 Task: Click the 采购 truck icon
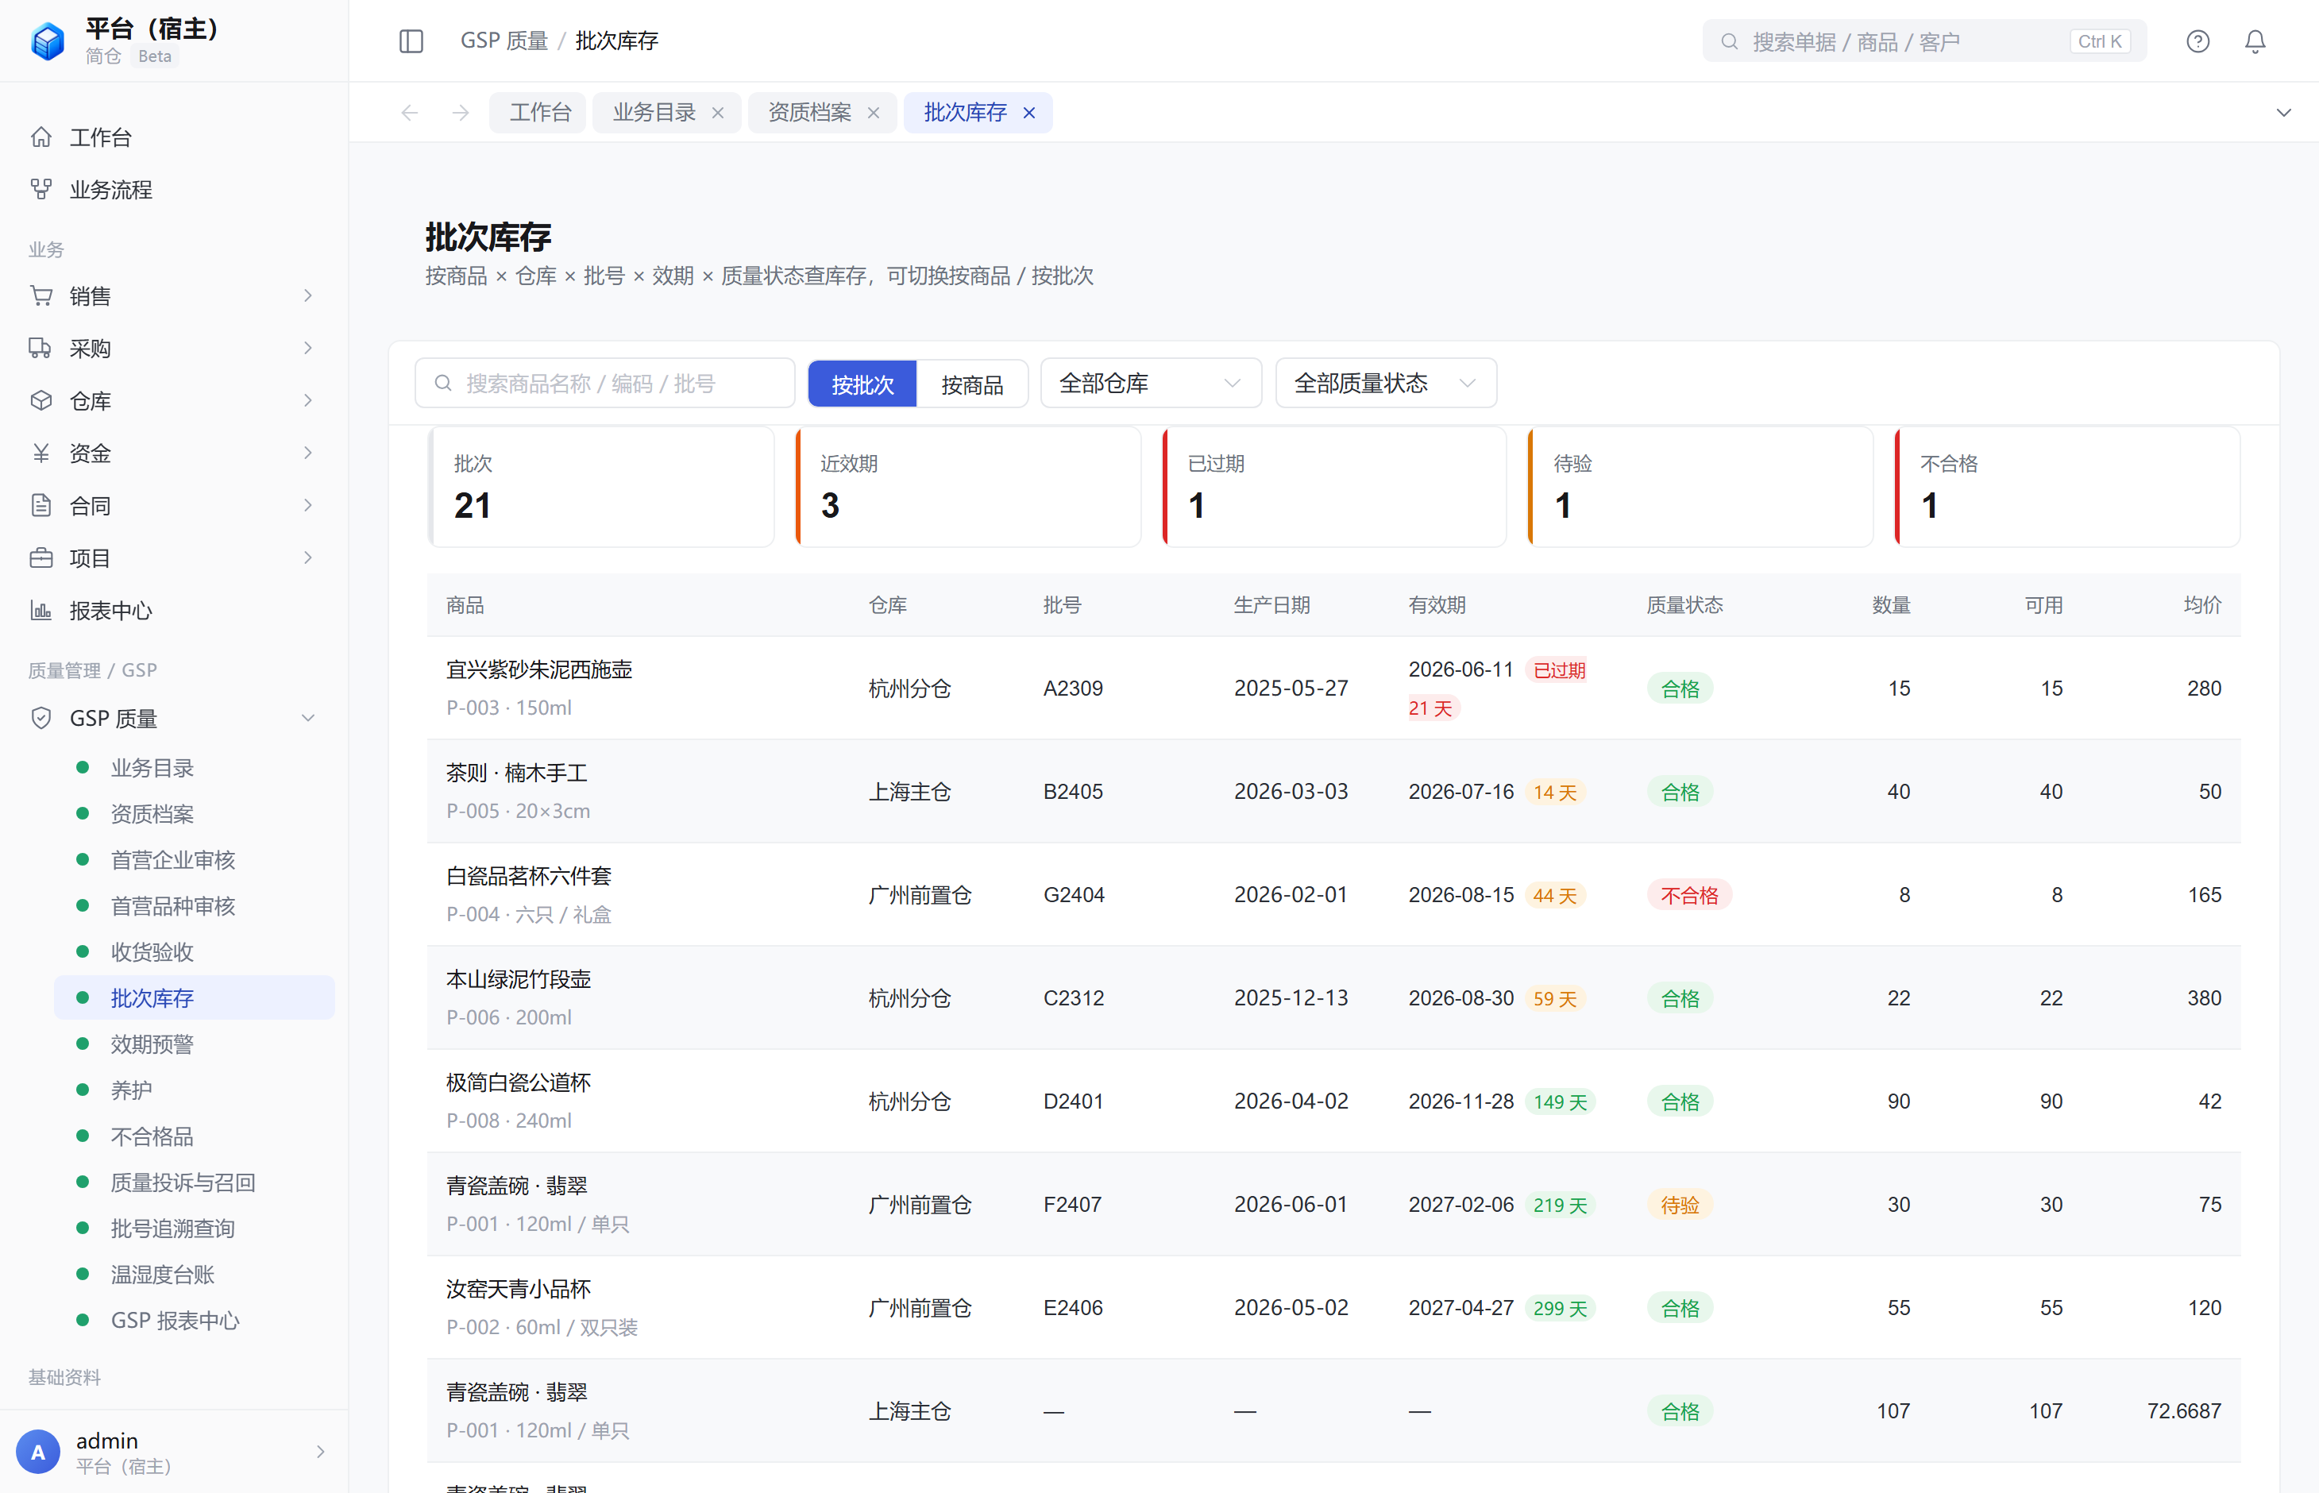tap(41, 348)
